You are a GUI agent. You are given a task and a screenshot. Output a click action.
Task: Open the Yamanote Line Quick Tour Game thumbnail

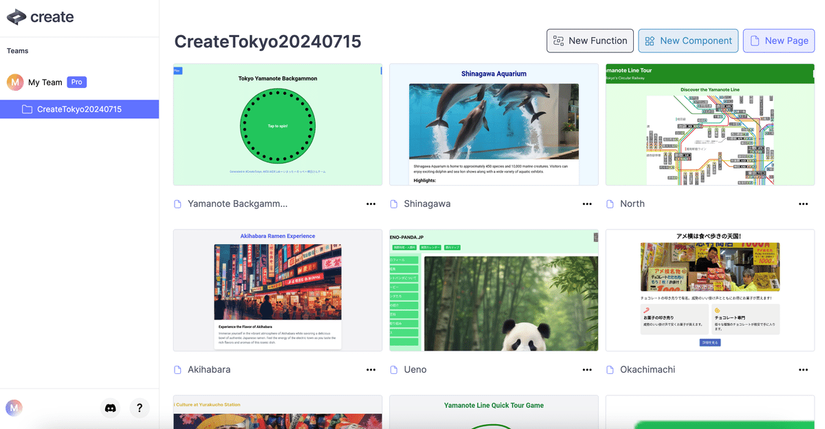pos(494,412)
